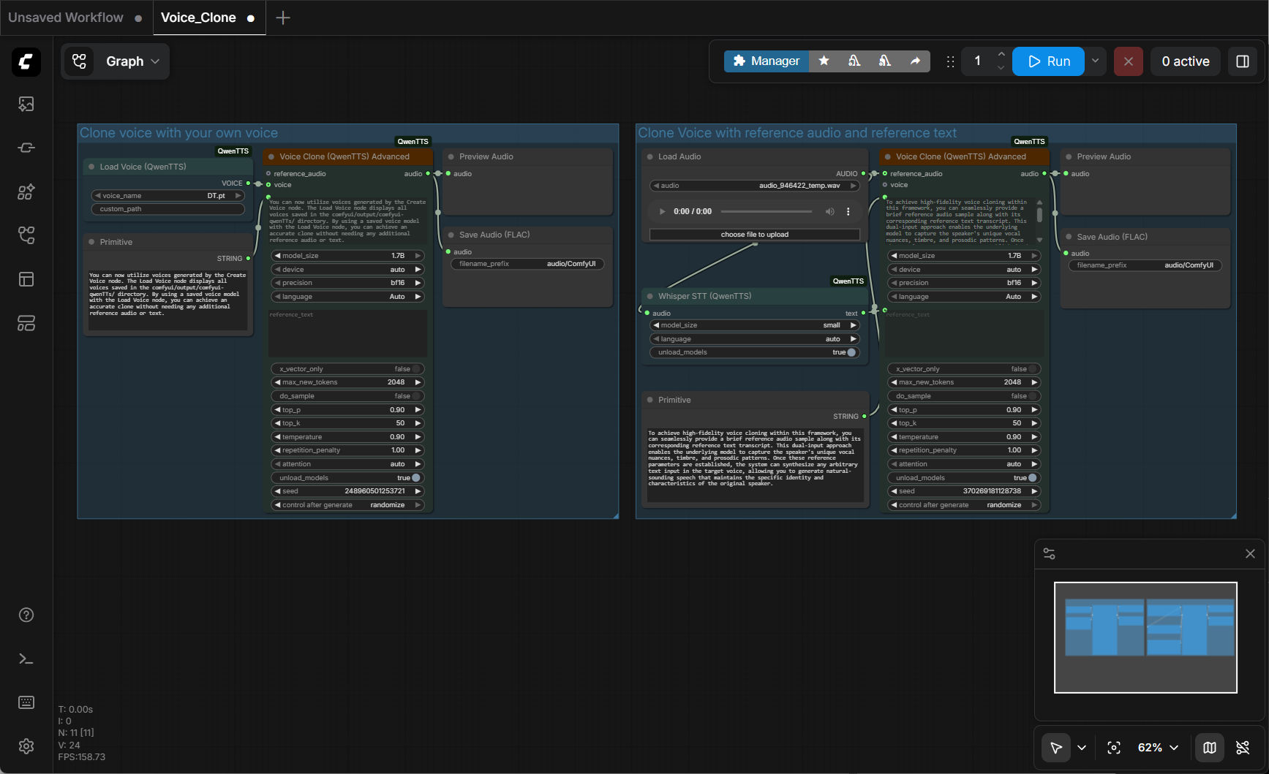Image resolution: width=1269 pixels, height=774 pixels.
Task: Toggle do_sample in left Voice Clone node
Action: [416, 396]
